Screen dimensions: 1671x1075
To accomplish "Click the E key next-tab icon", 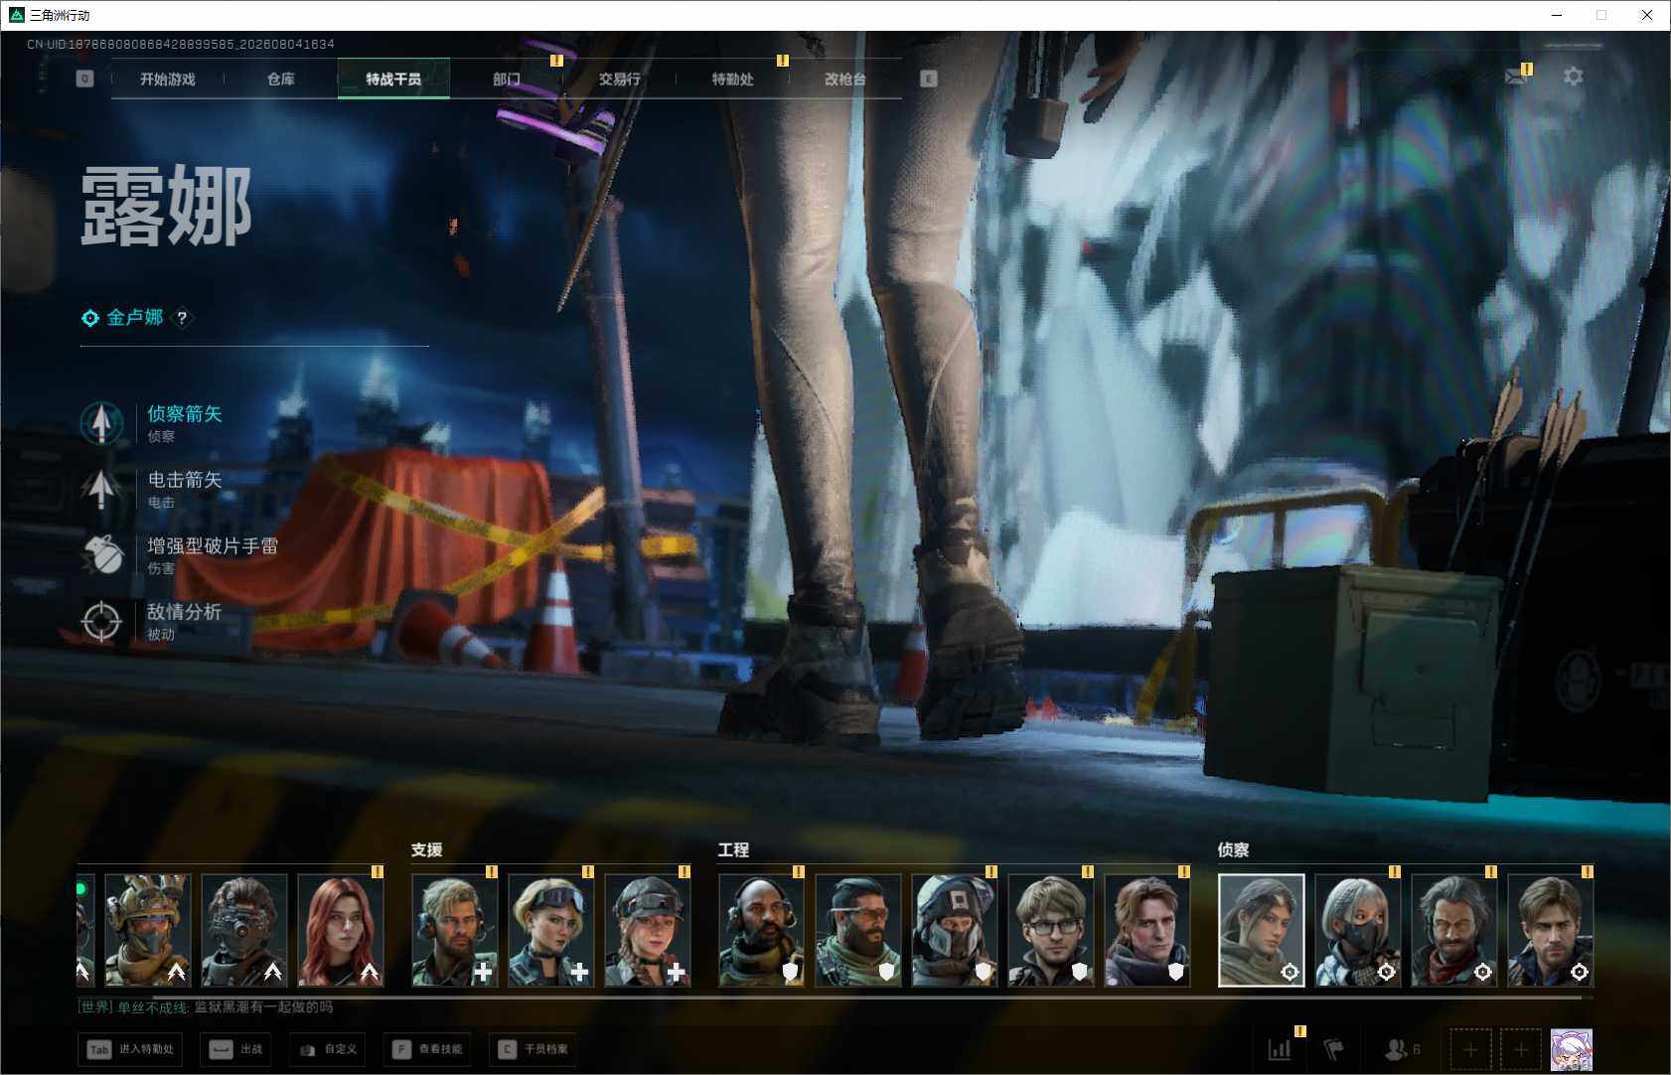I will 929,78.
